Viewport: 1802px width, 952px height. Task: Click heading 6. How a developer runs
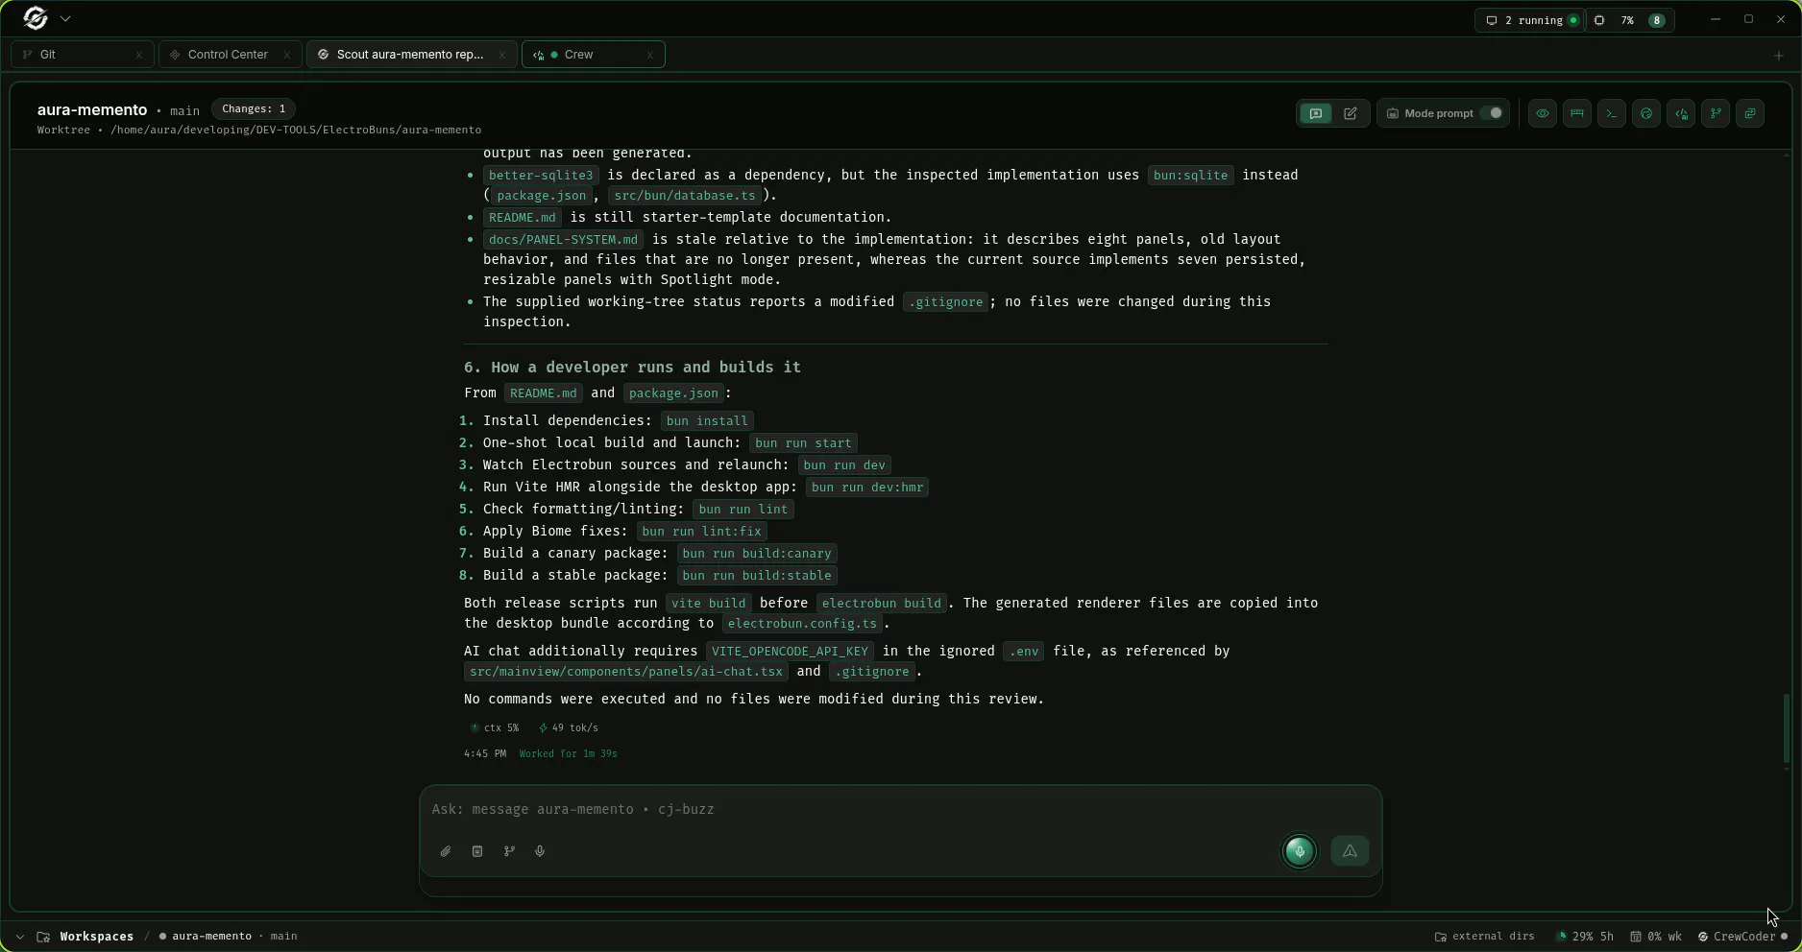pyautogui.click(x=632, y=368)
